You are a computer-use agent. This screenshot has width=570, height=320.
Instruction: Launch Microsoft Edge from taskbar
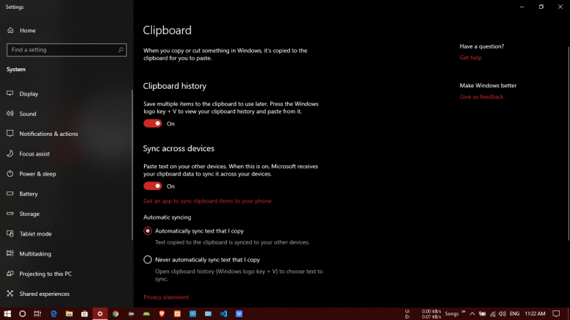click(x=54, y=314)
